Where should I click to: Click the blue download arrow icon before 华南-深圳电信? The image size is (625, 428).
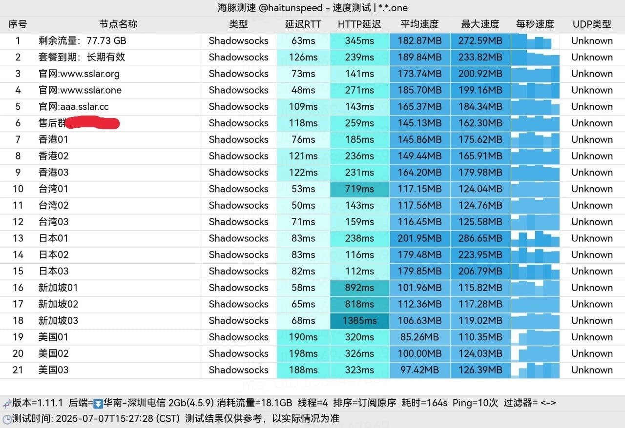98,404
